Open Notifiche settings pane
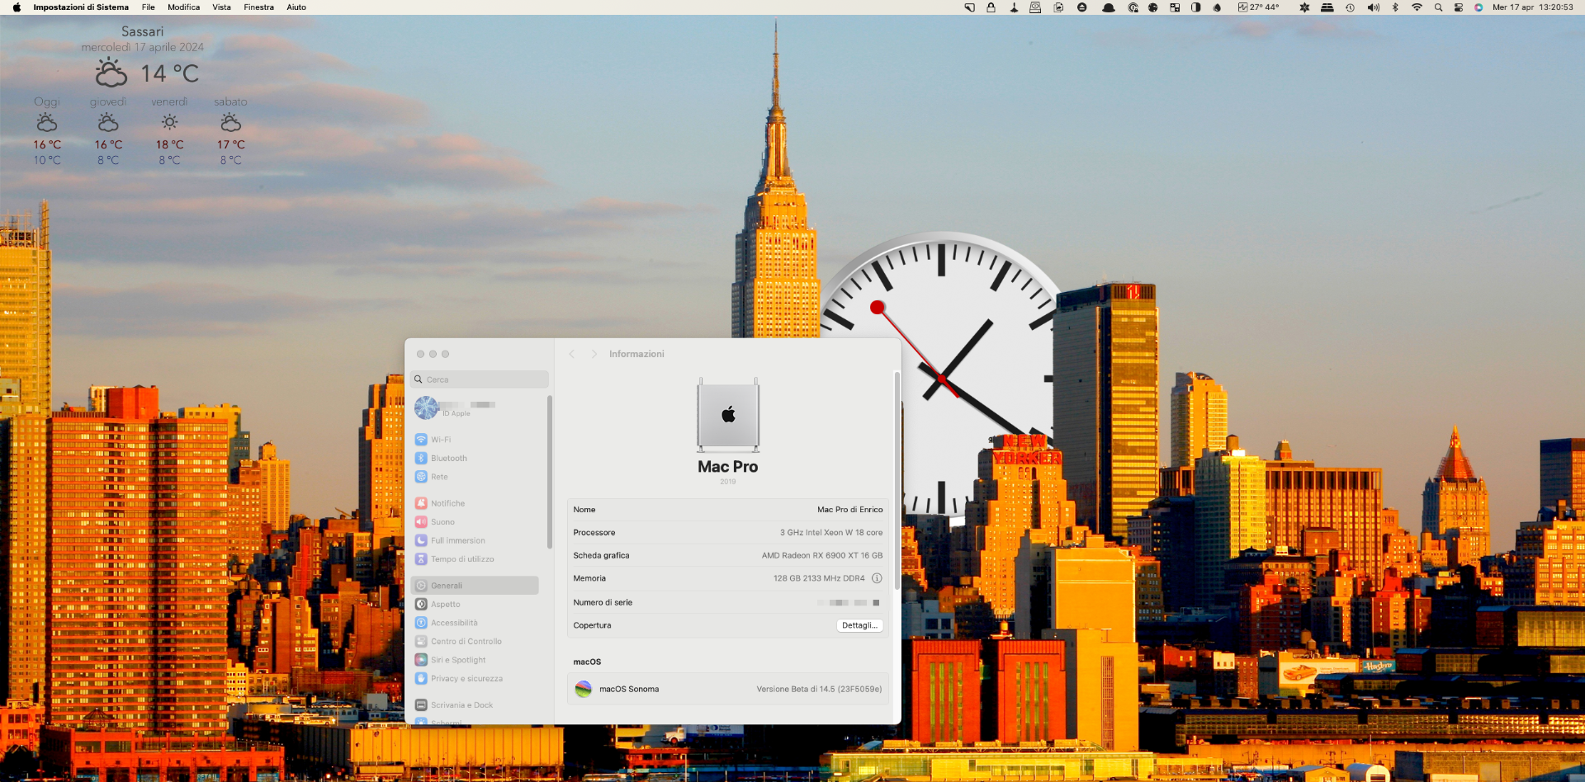The image size is (1585, 782). click(447, 503)
